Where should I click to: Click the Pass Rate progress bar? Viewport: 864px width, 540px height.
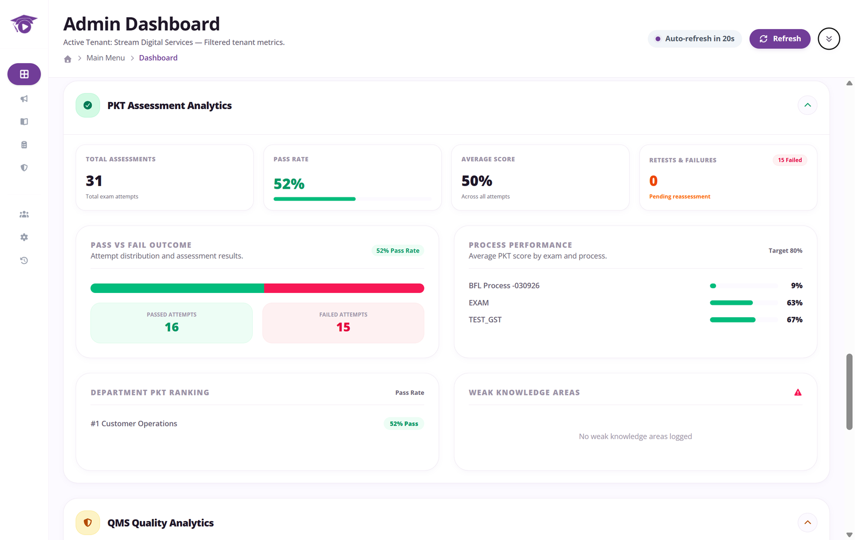point(353,199)
